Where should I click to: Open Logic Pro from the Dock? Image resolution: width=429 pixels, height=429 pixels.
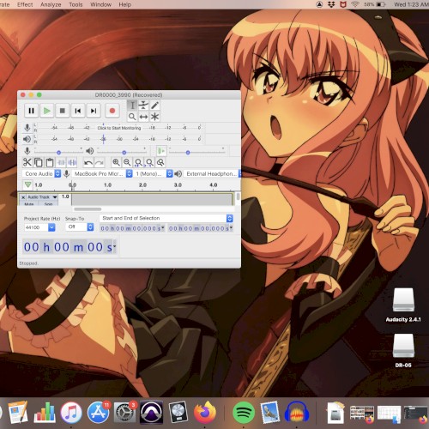[178, 413]
